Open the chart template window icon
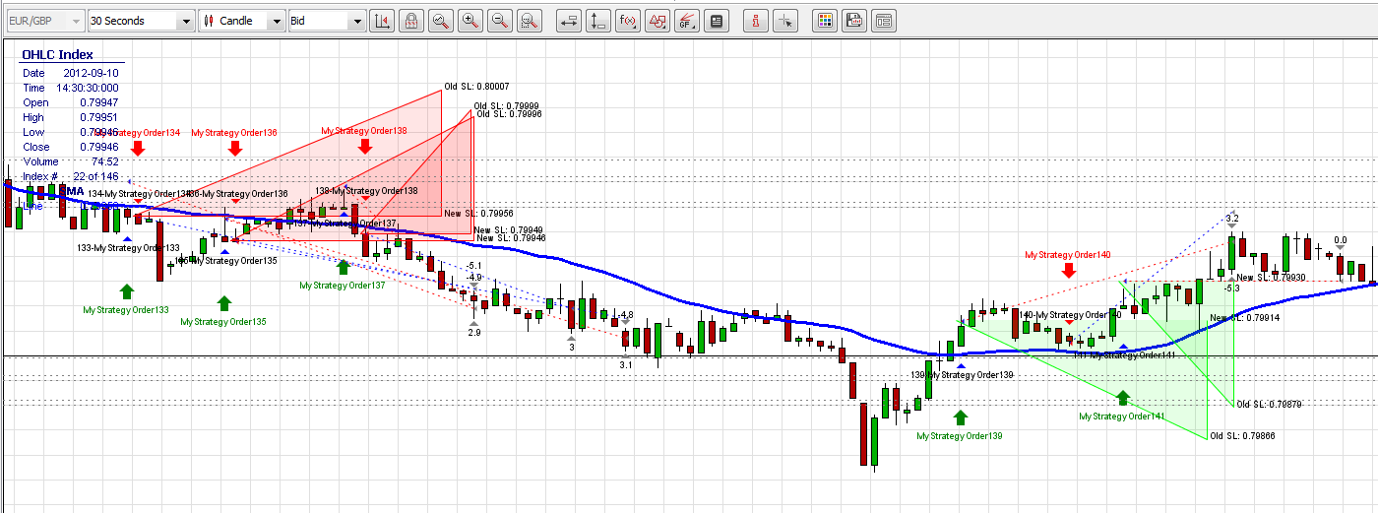The height and width of the screenshot is (513, 1378). click(x=884, y=20)
